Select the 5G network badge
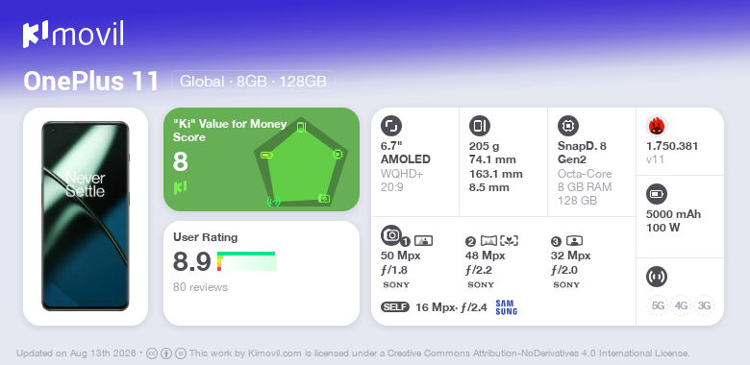Viewport: 750px width, 365px height. coord(657,305)
